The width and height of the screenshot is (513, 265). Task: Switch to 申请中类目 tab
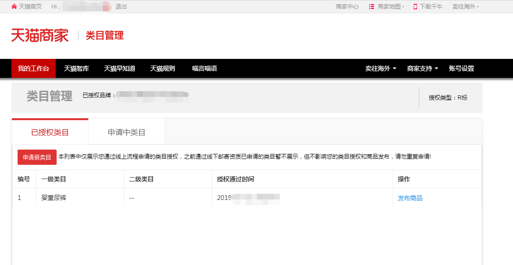[x=127, y=132]
